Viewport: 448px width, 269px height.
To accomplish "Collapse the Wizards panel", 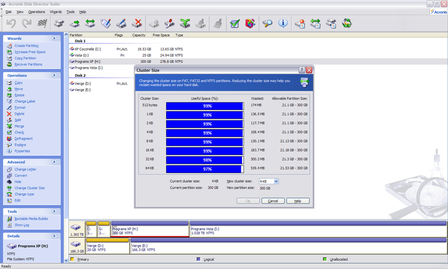I will 54,38.
